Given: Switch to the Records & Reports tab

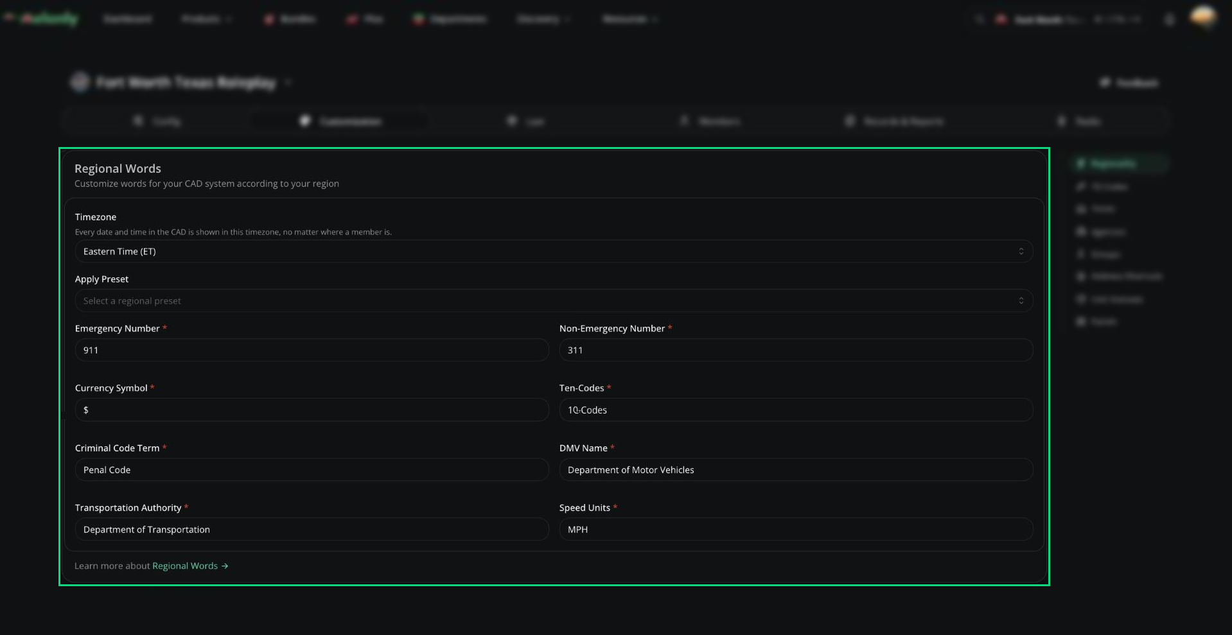Looking at the screenshot, I should 894,121.
